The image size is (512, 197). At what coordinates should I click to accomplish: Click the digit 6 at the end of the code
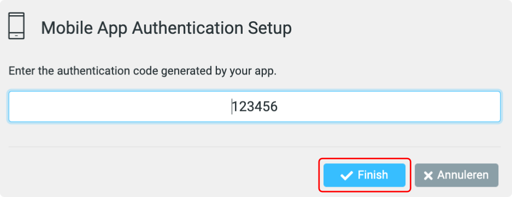click(274, 107)
